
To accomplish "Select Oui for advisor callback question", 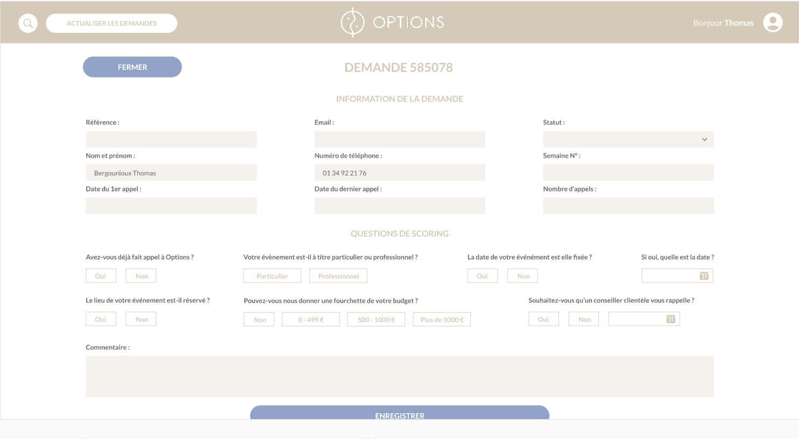I will 543,320.
